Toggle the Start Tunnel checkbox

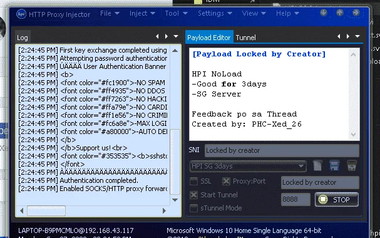click(193, 195)
